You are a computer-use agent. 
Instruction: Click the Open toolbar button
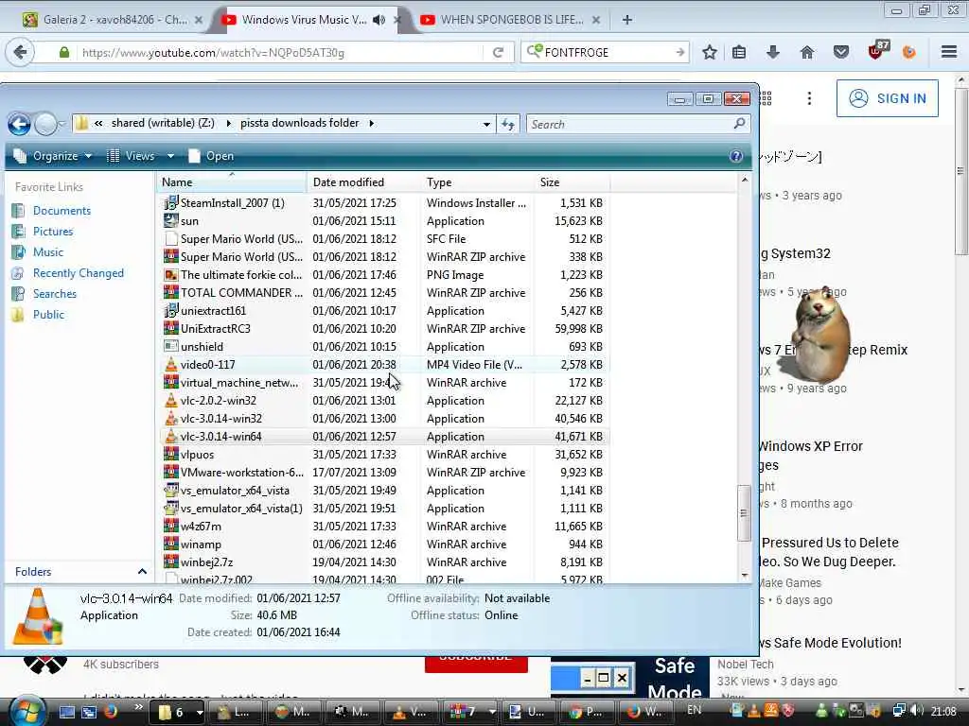[x=211, y=156]
